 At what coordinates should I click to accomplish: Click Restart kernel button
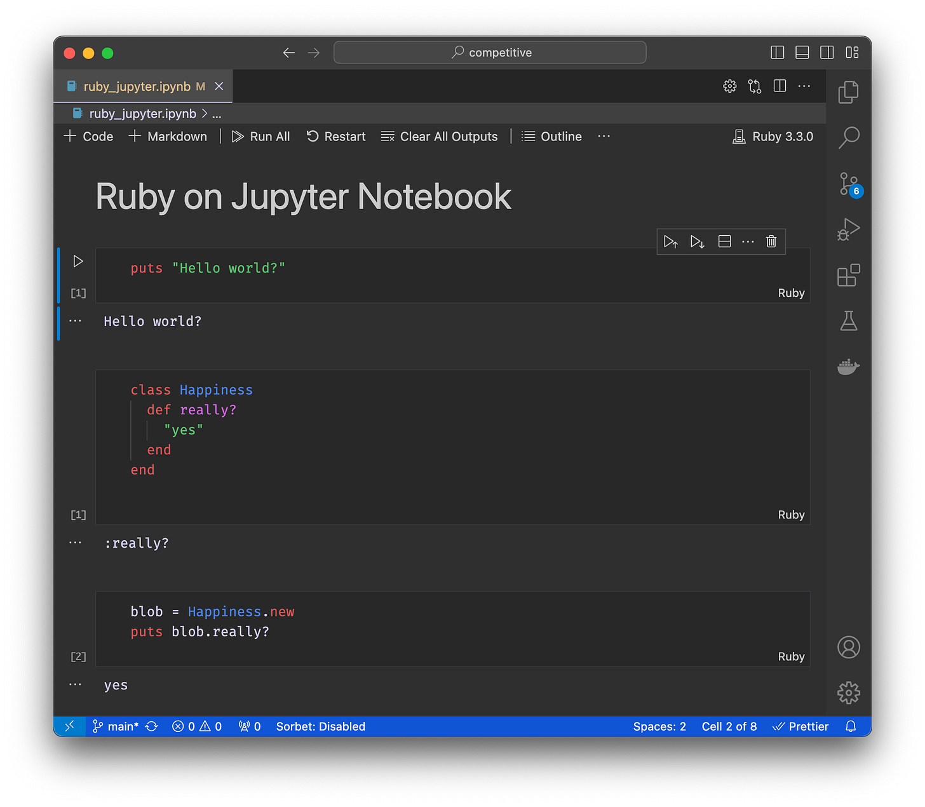(x=336, y=137)
